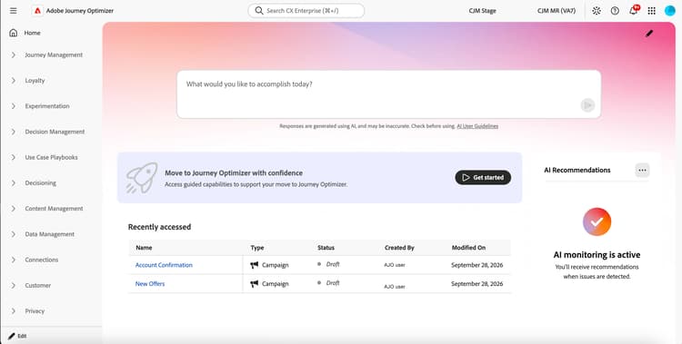Image resolution: width=682 pixels, height=344 pixels.
Task: Click the search magnifier icon
Action: (x=259, y=10)
